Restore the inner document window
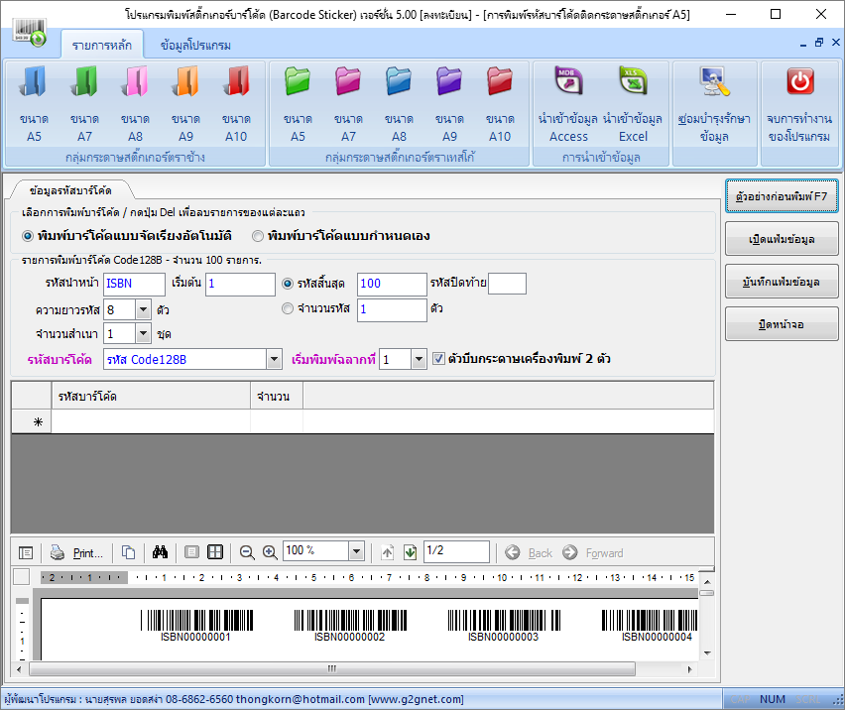 [819, 43]
